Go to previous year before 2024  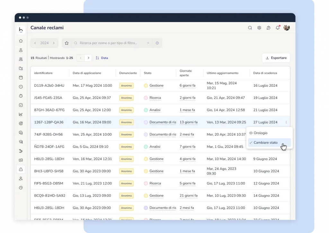(35, 43)
